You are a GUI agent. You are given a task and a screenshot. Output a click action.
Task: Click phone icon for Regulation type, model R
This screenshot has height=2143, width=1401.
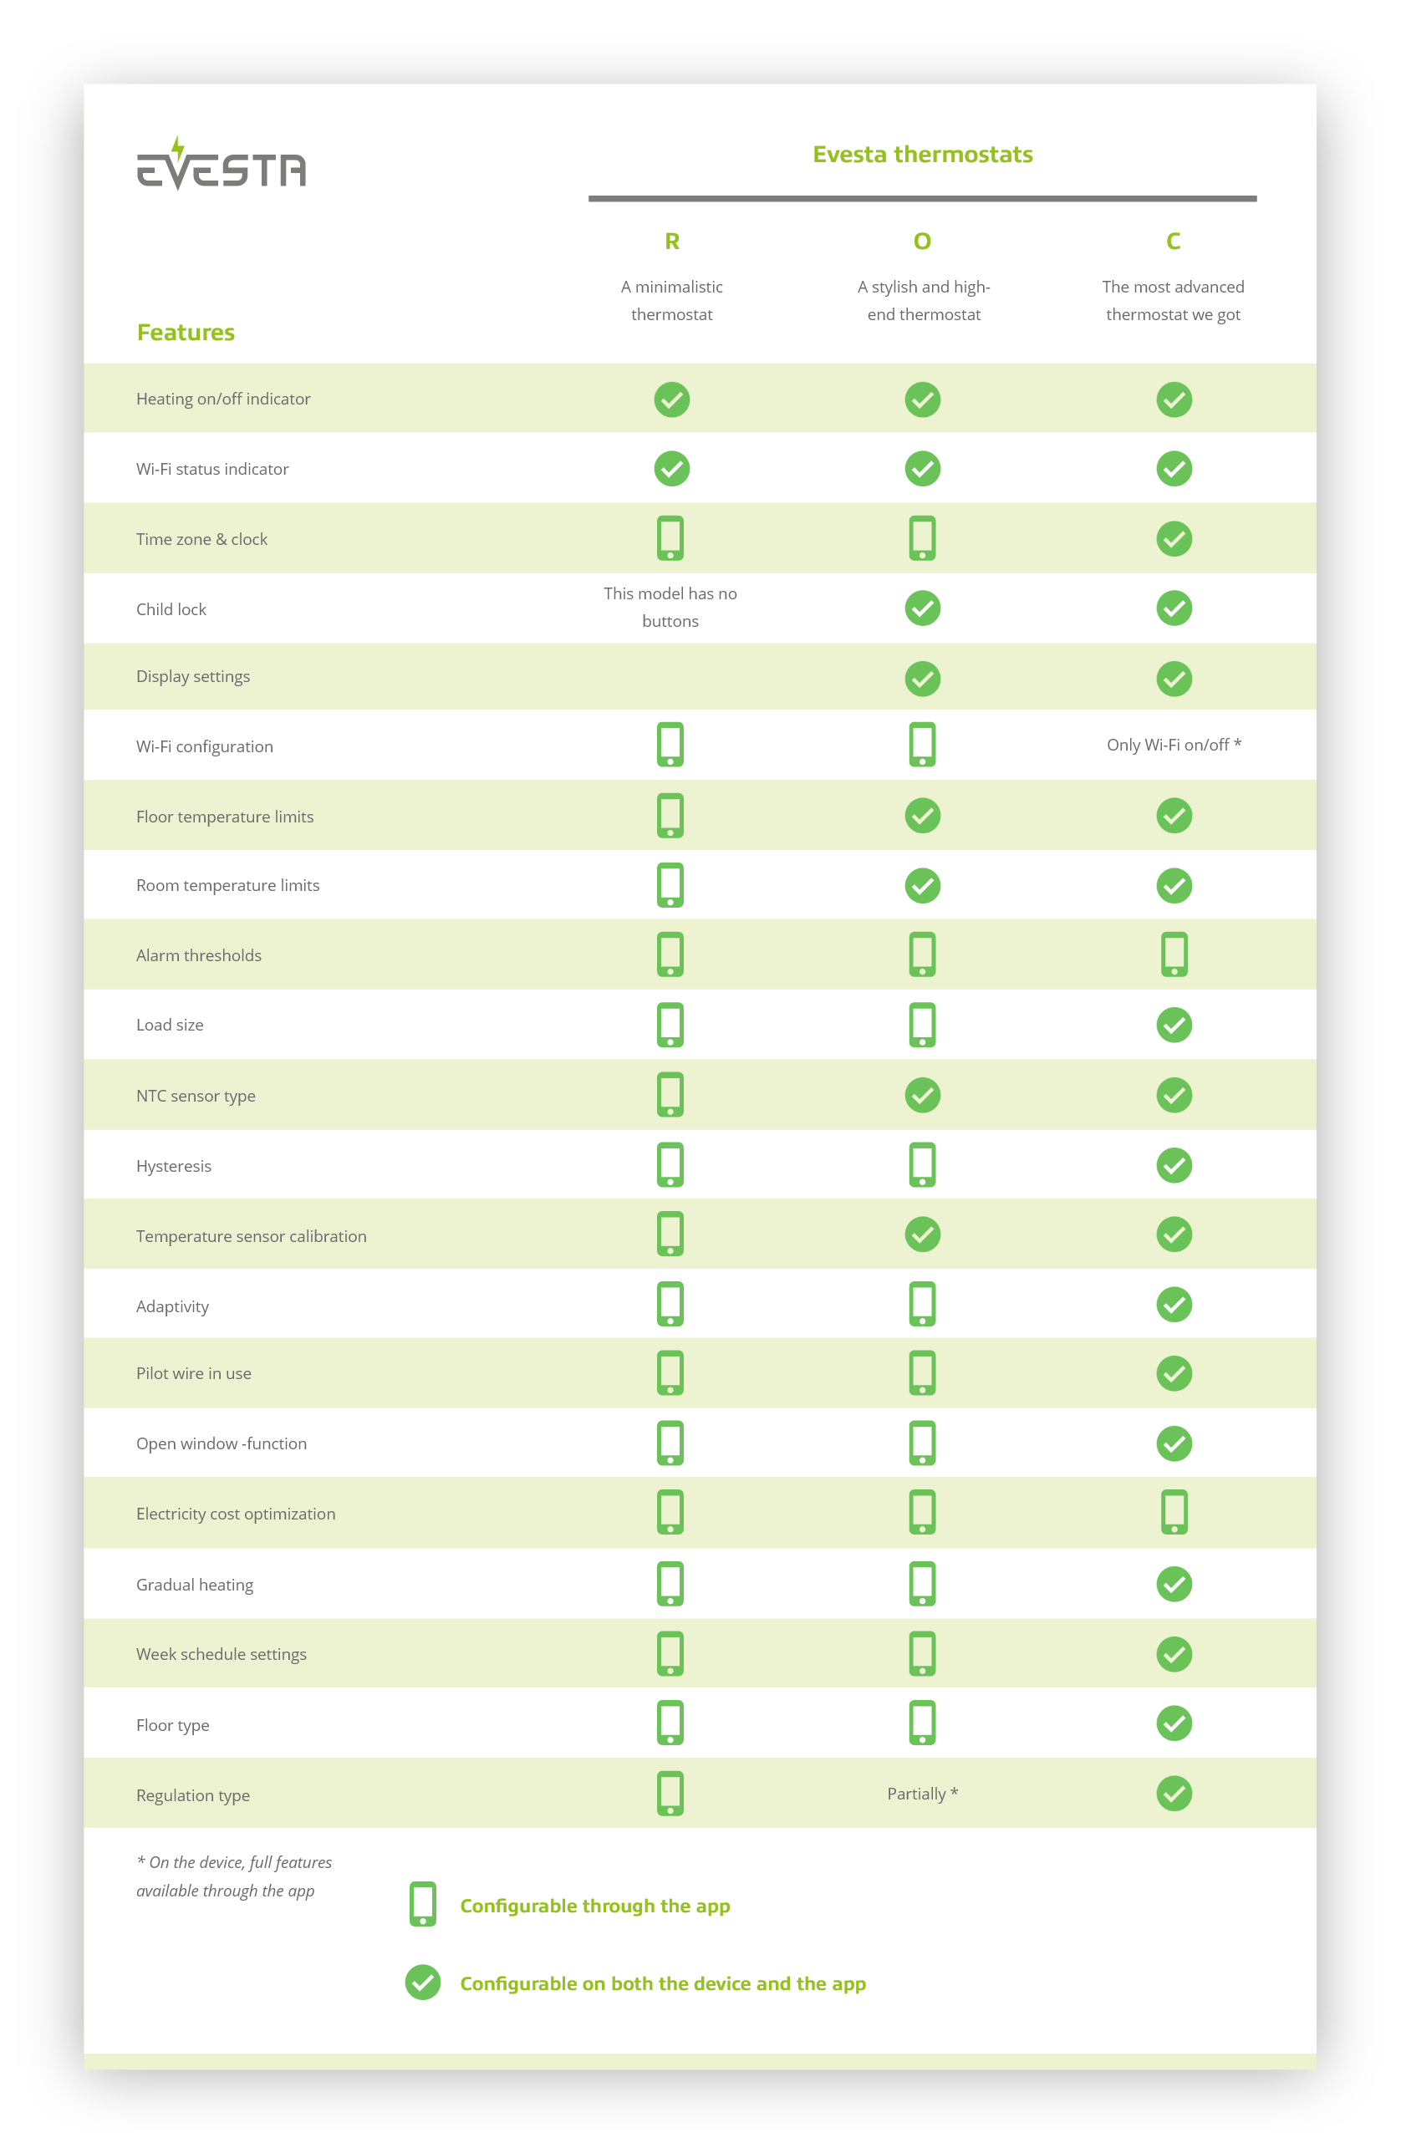pos(670,1794)
